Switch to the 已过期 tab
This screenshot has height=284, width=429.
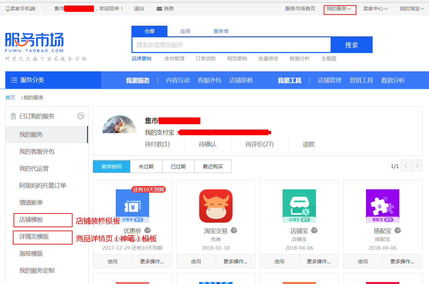click(178, 166)
